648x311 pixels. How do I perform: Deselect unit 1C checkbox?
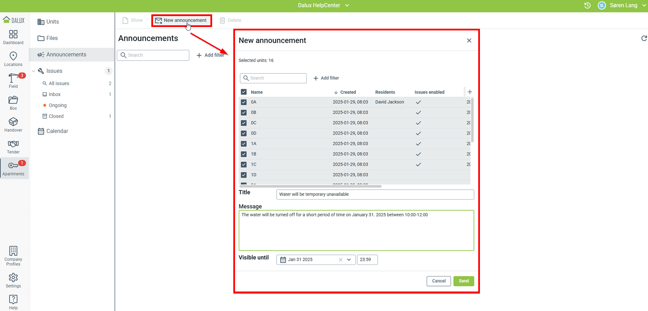244,164
